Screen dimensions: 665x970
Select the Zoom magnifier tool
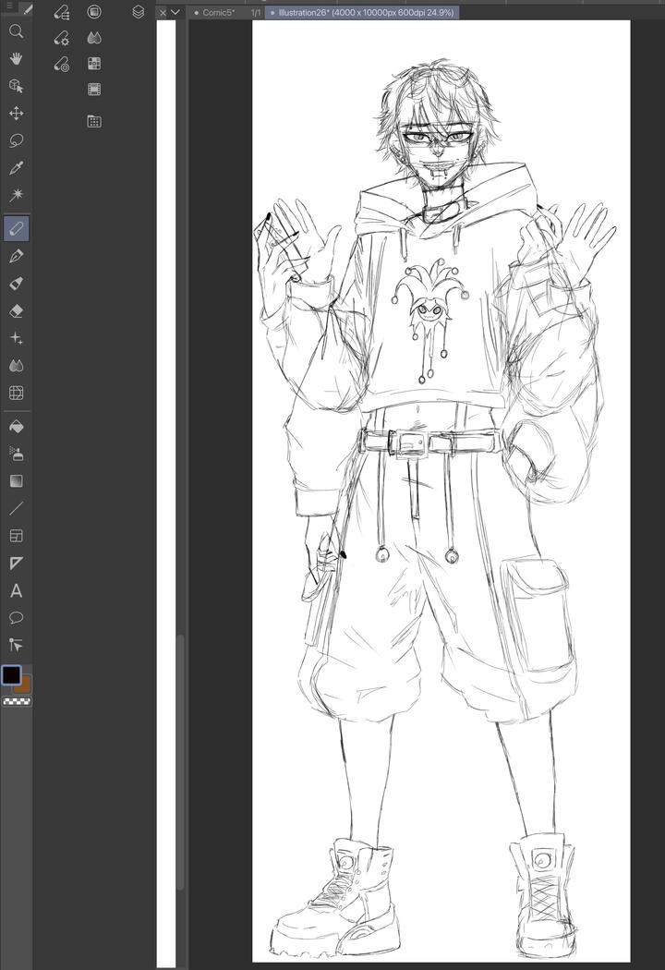(16, 31)
